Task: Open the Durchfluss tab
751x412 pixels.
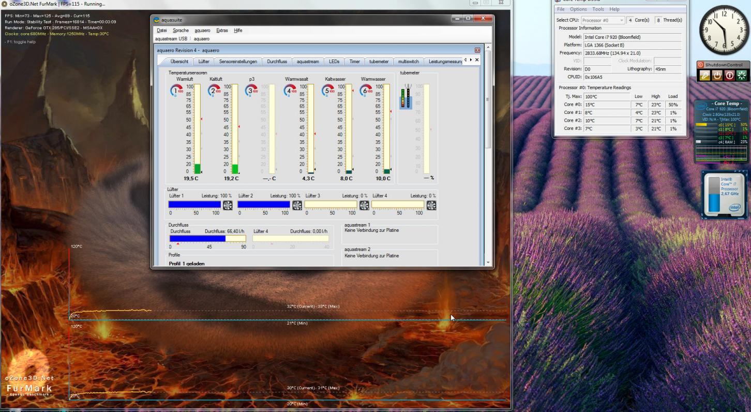Action: click(x=277, y=61)
